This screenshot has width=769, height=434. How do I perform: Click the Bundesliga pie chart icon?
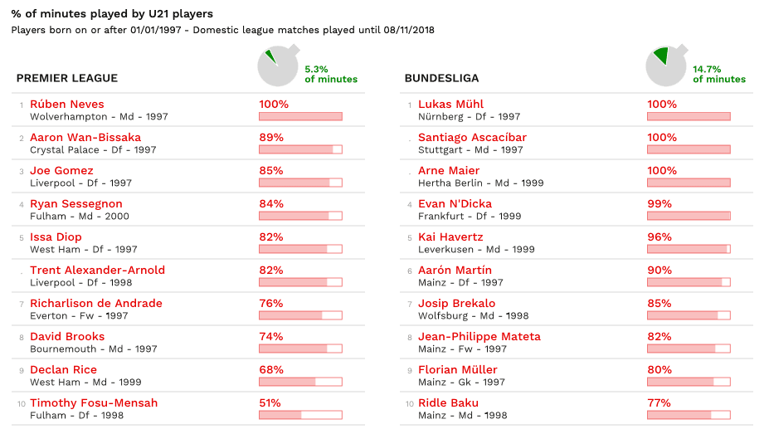click(x=665, y=66)
